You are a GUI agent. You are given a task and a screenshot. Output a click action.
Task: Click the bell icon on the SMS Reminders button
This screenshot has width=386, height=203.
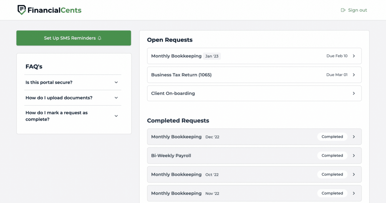point(100,38)
